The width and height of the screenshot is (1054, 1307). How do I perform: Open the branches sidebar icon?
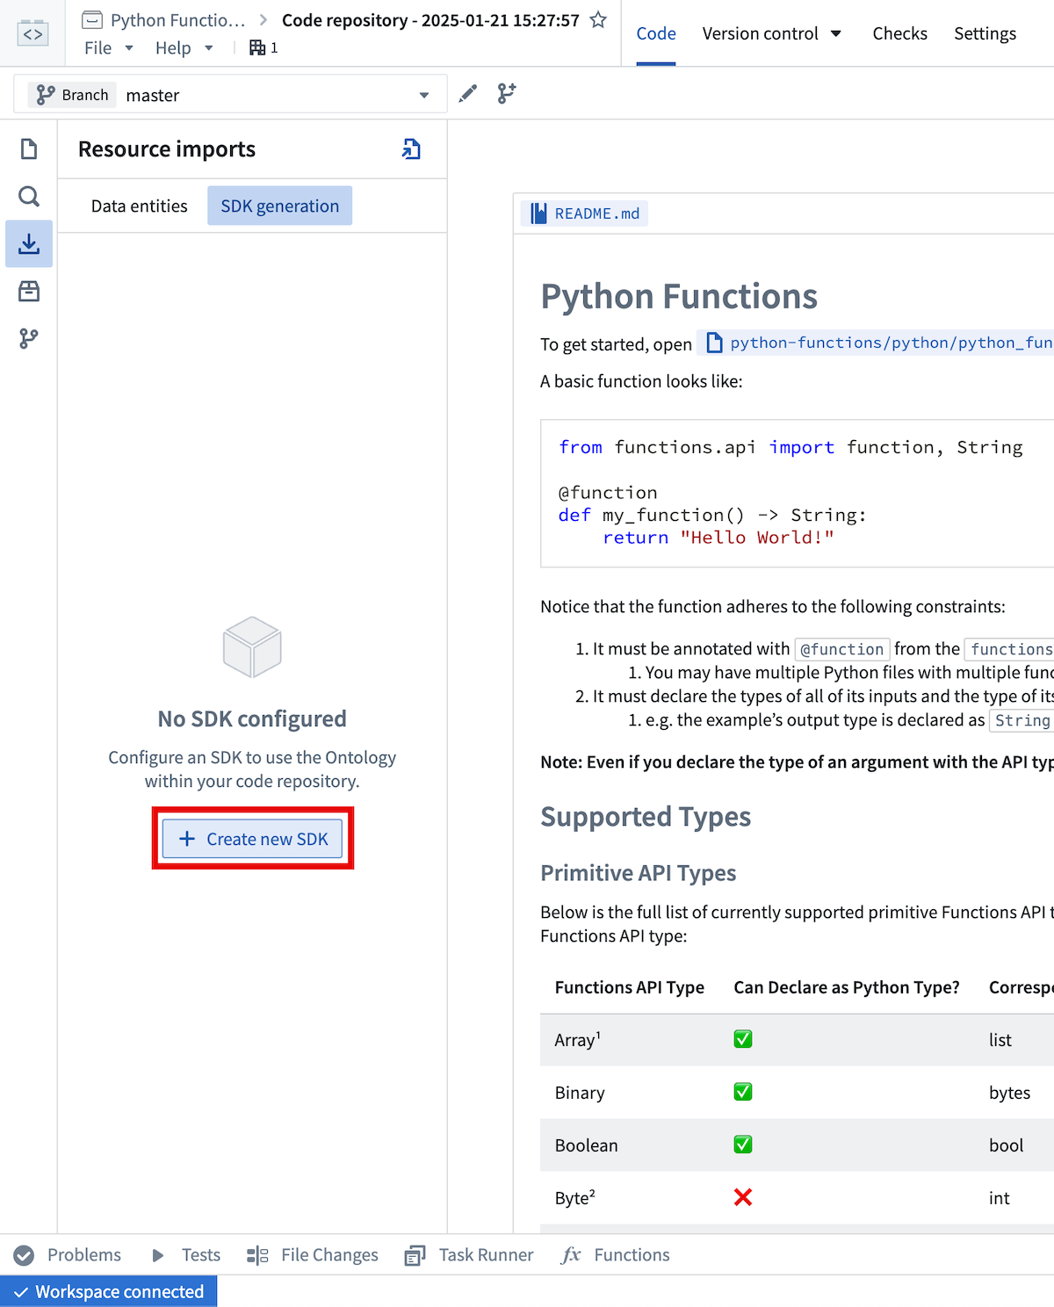click(x=29, y=338)
